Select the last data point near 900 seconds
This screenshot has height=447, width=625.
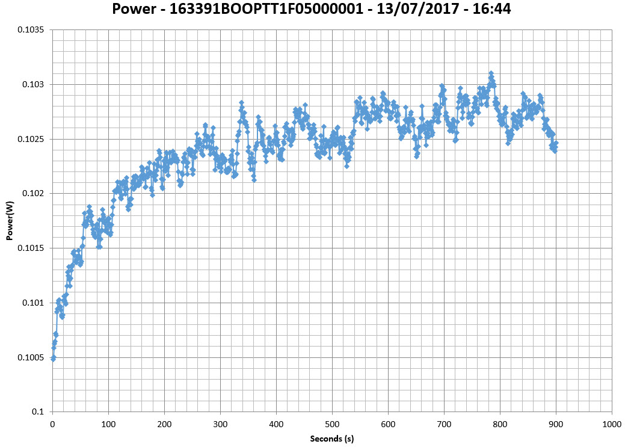coord(555,143)
